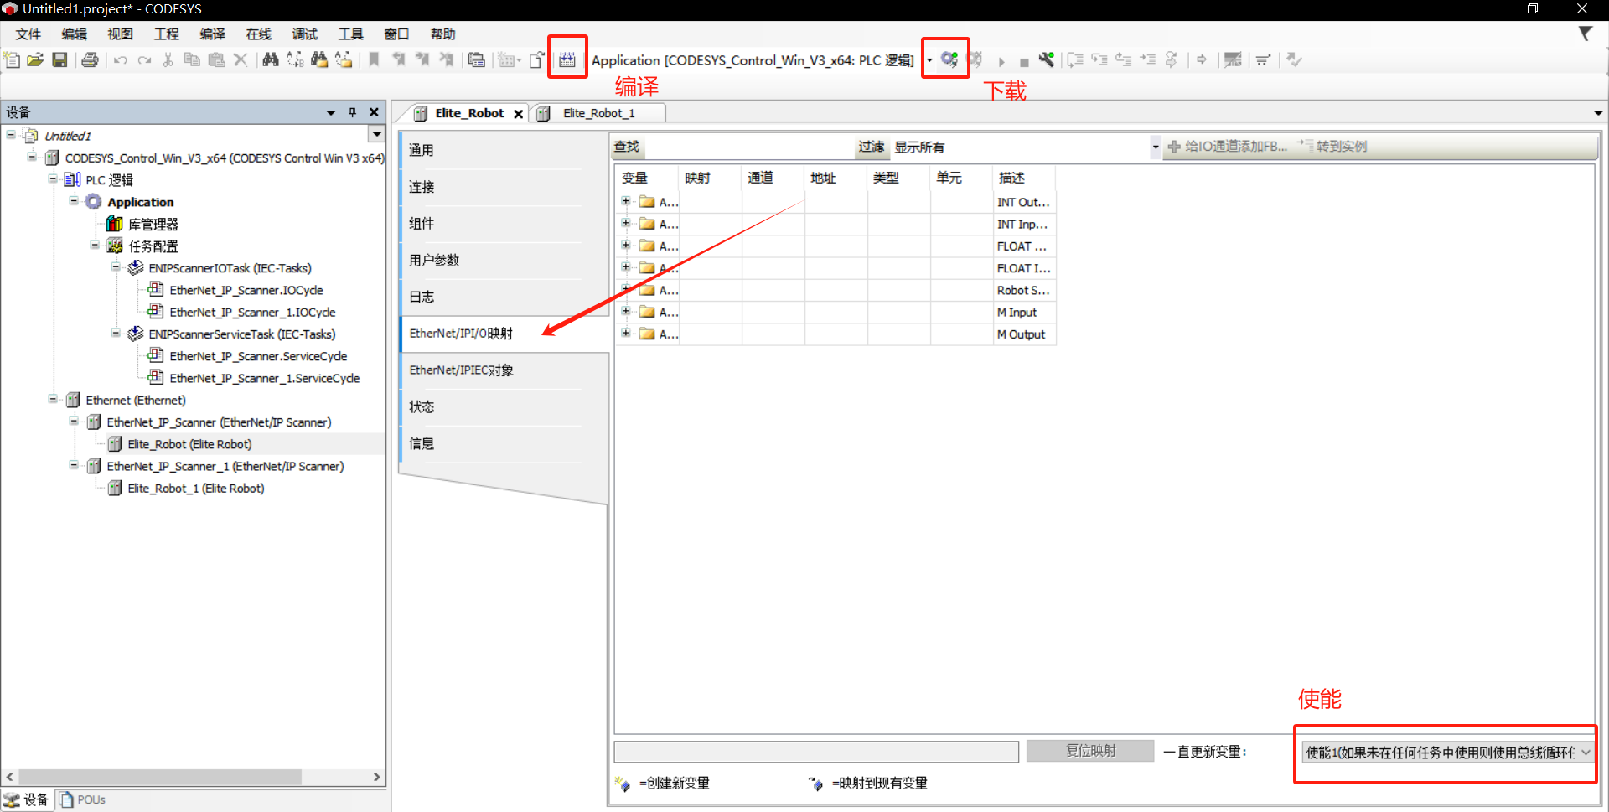Click the wrench simulation icon

click(1047, 59)
